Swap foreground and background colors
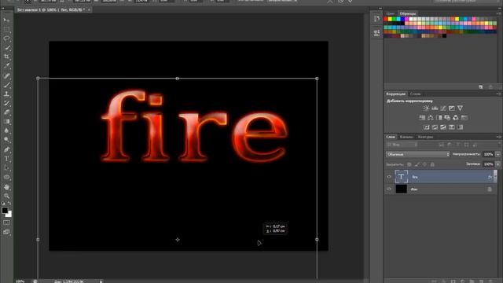The width and height of the screenshot is (503, 283). (x=9, y=203)
